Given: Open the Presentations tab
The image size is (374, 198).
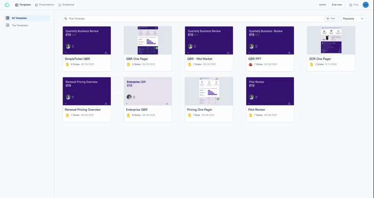Looking at the screenshot, I should click(x=45, y=5).
